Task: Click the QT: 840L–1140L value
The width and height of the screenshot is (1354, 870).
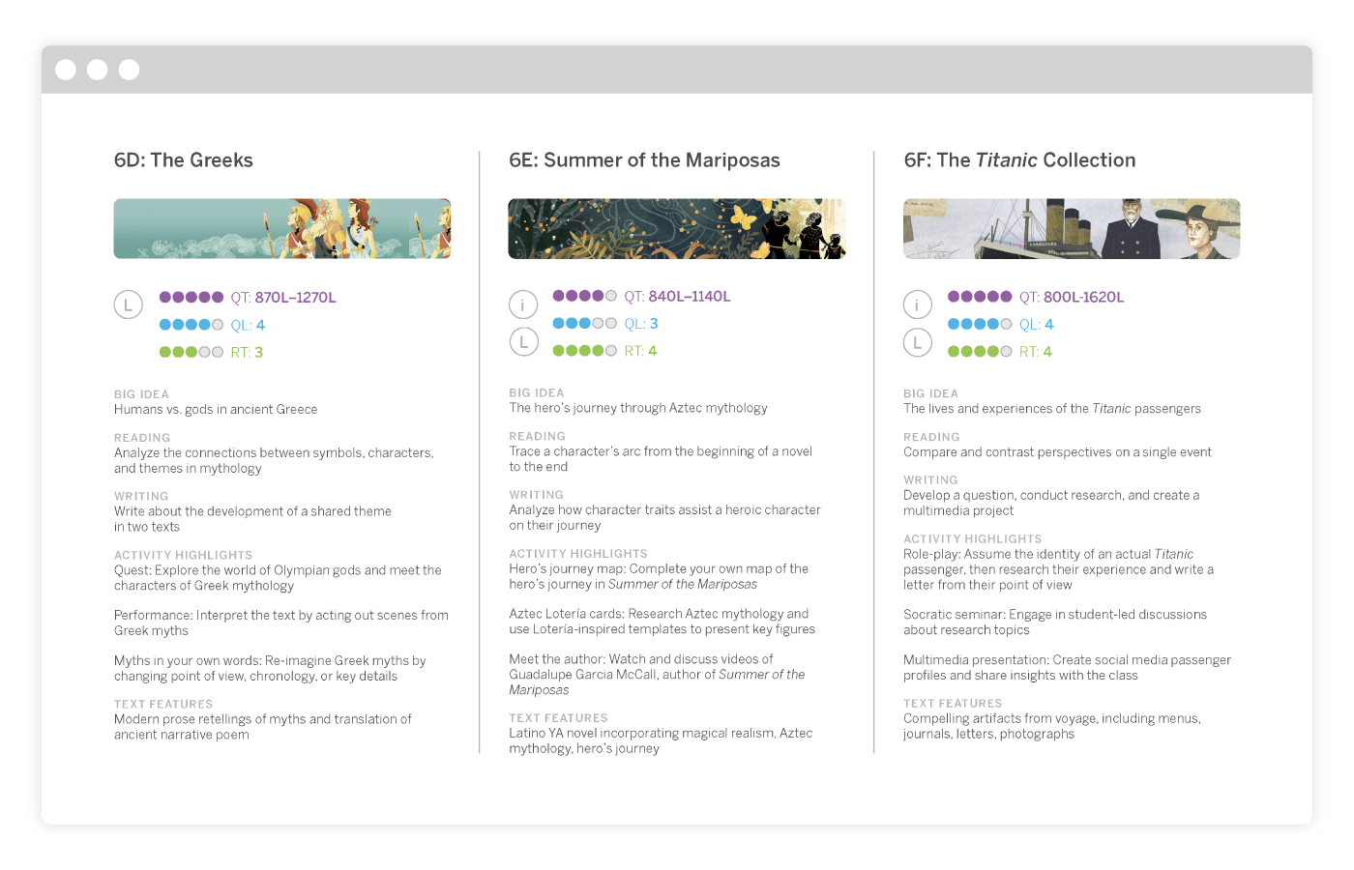Action: (677, 297)
